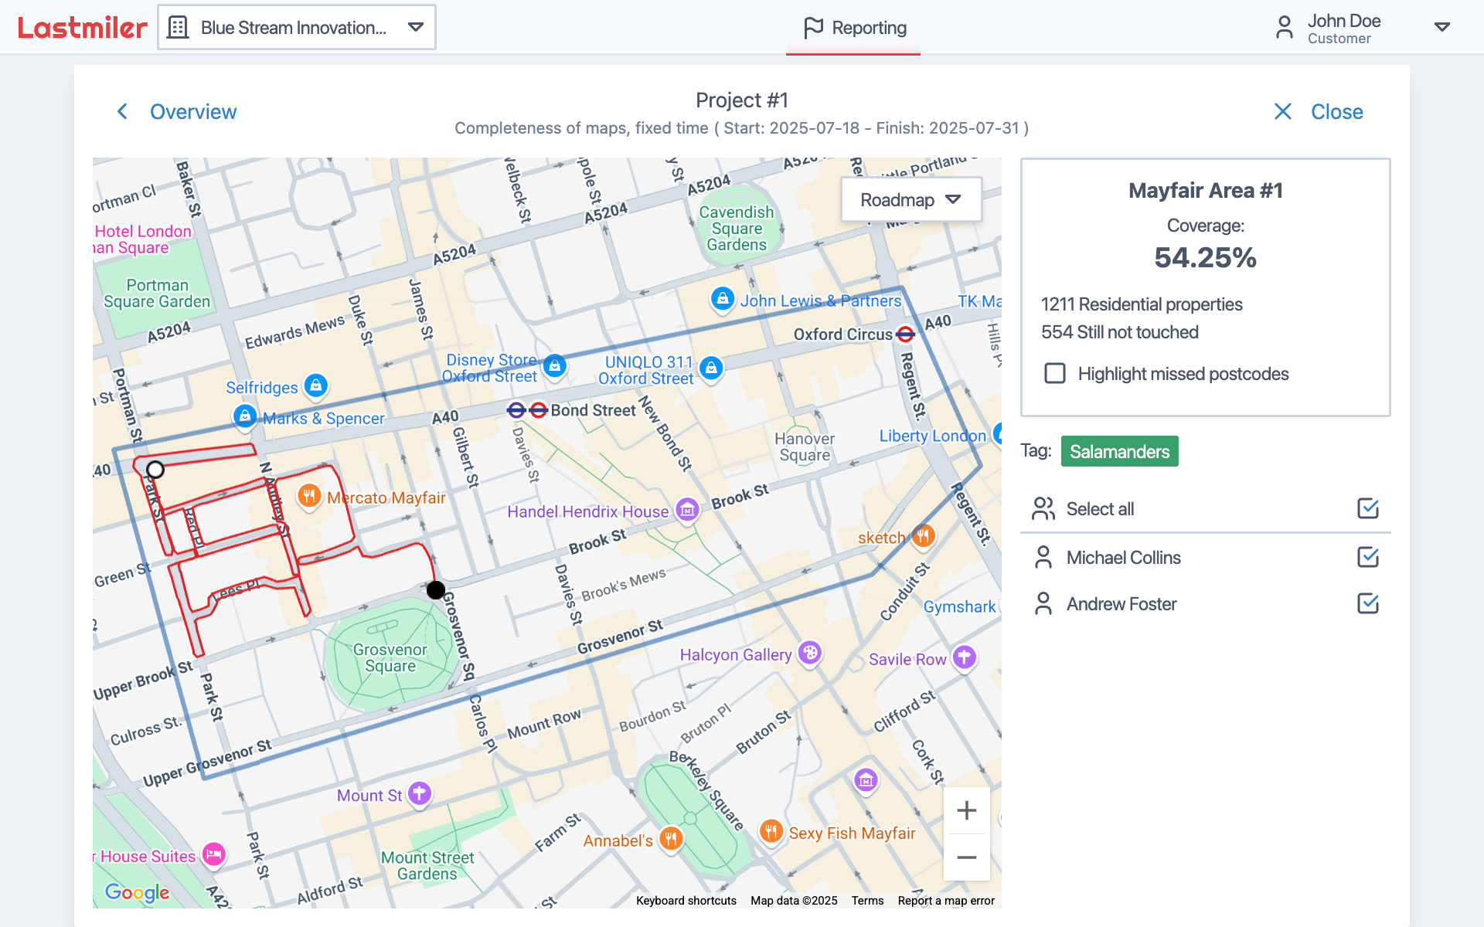Click the X close icon
Screen dimensions: 1484x927
click(x=1283, y=111)
